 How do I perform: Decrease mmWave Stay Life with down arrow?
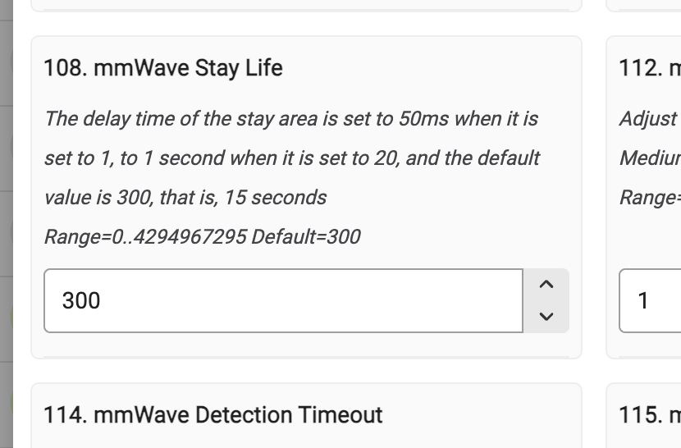546,317
